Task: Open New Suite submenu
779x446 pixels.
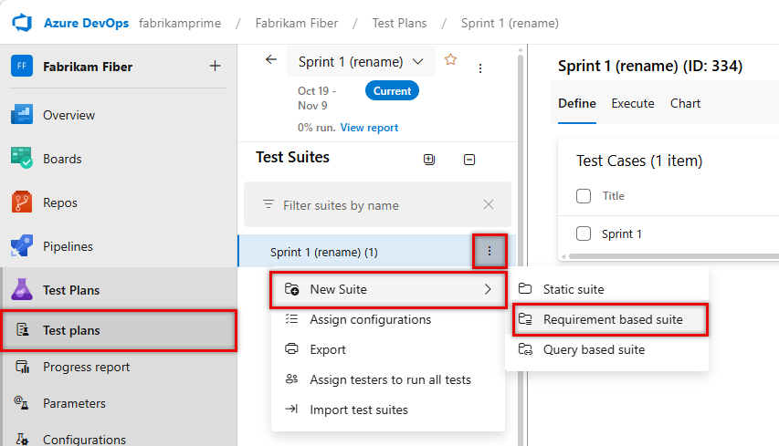Action: coord(388,289)
